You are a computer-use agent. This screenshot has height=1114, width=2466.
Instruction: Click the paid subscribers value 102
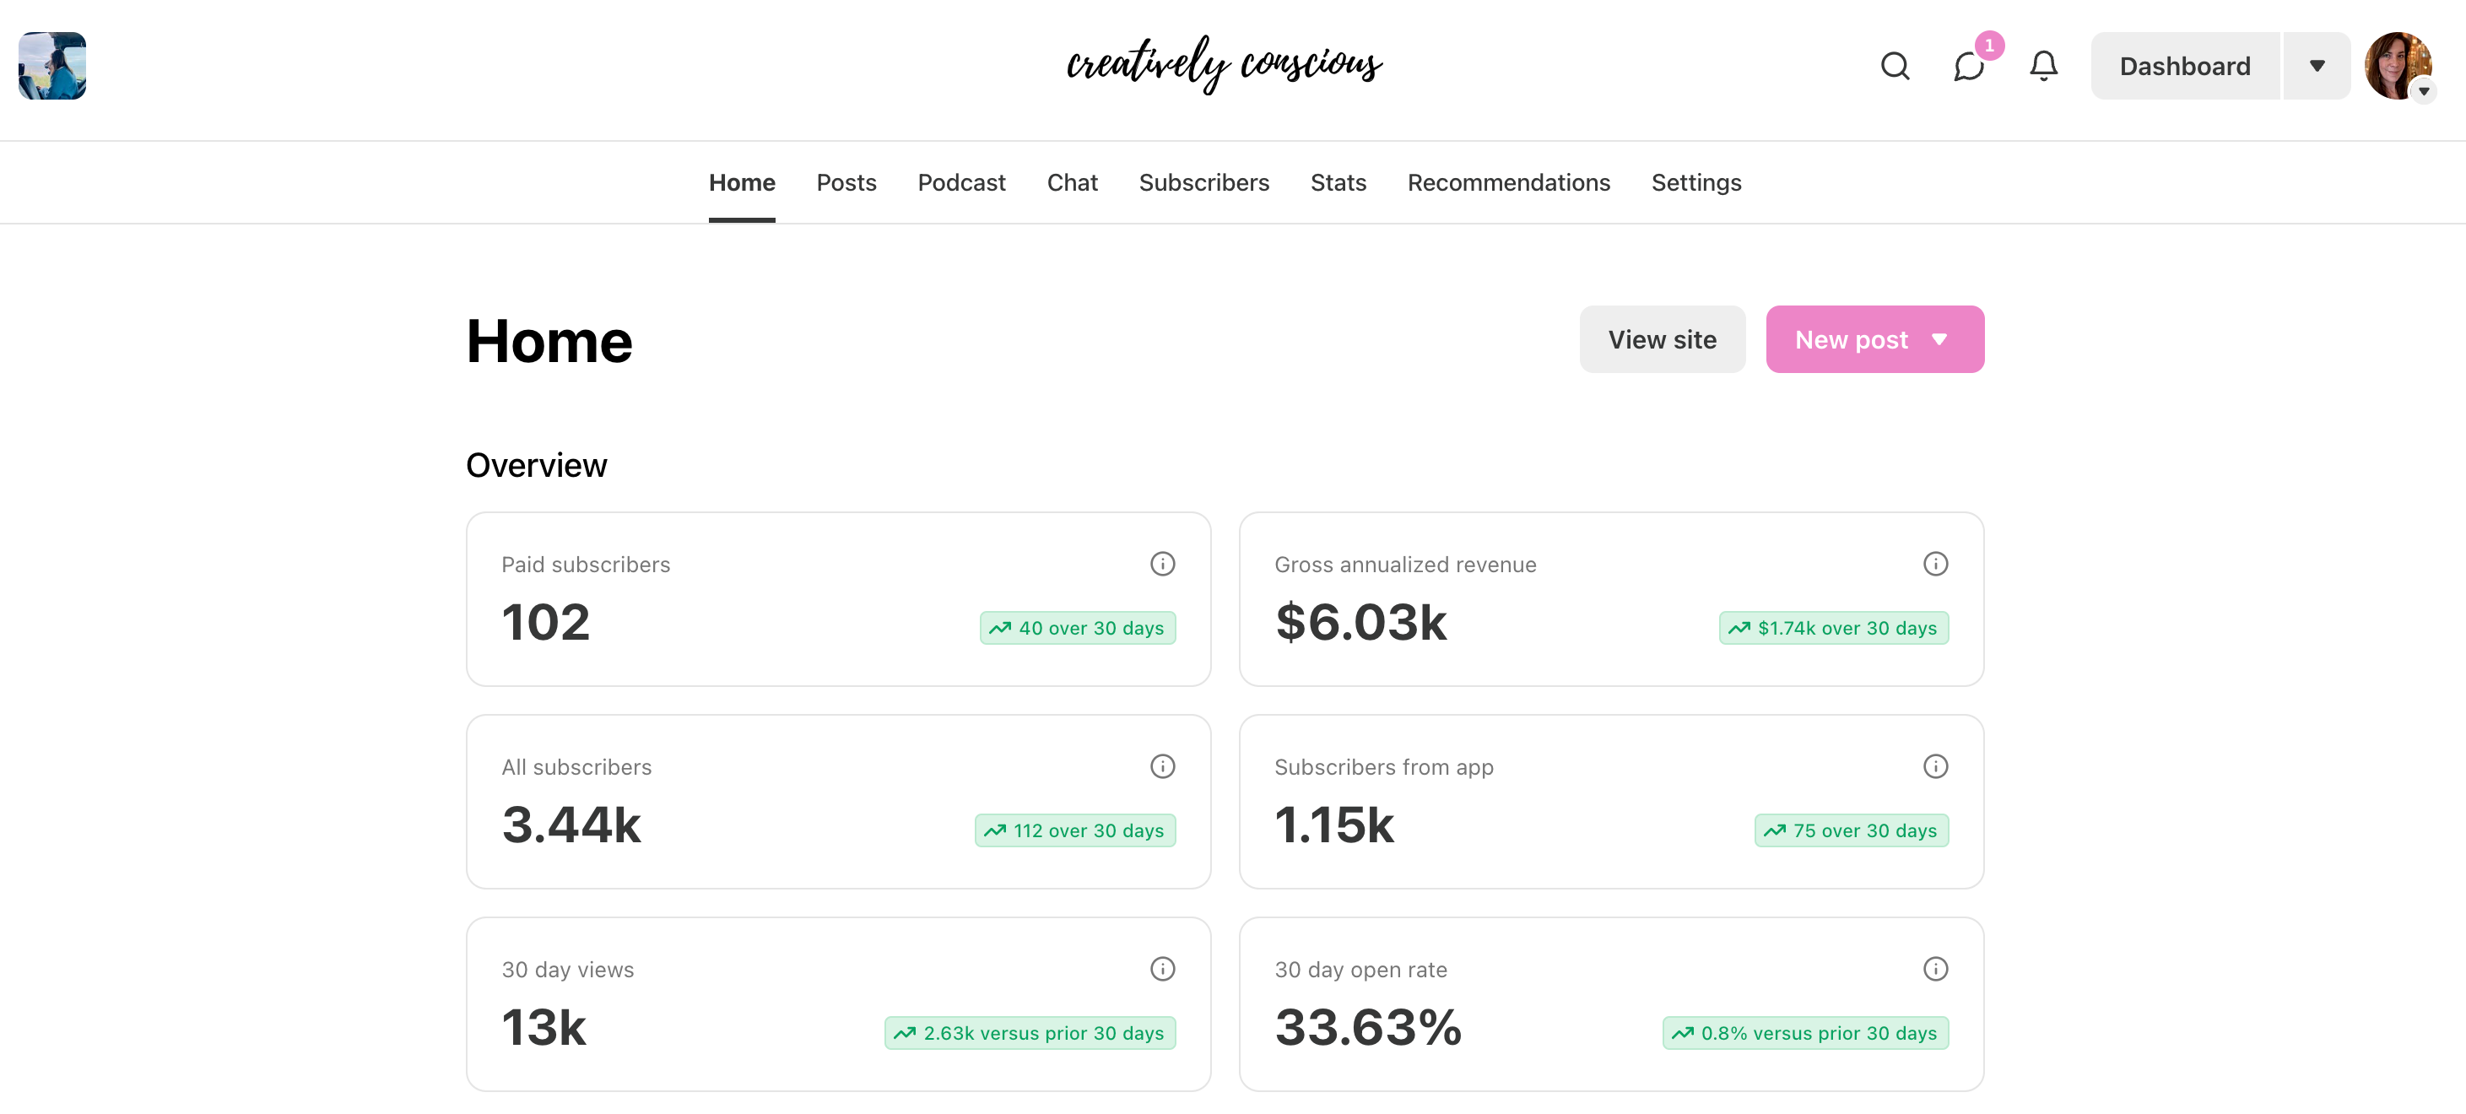coord(546,622)
